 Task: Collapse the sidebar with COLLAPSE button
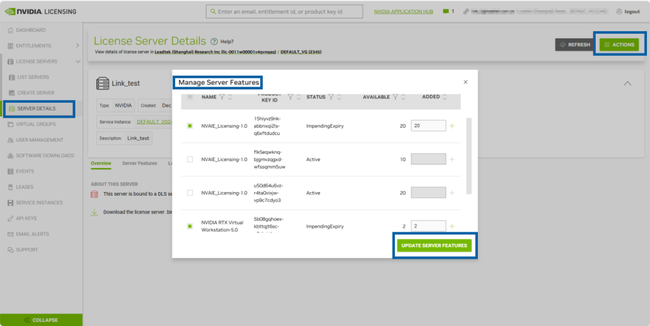click(x=41, y=320)
